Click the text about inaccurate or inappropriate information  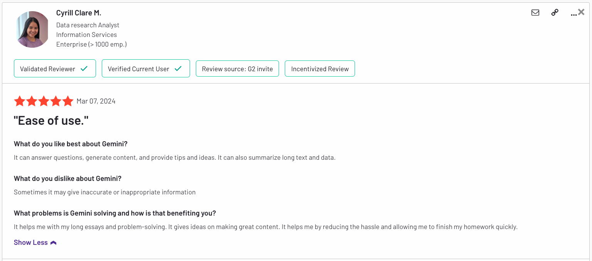pyautogui.click(x=105, y=192)
